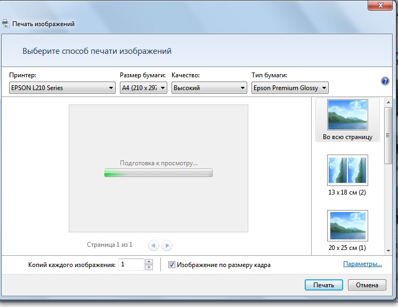This screenshot has width=398, height=307.
Task: Click the layout list scrollbar thumb
Action: point(388,135)
